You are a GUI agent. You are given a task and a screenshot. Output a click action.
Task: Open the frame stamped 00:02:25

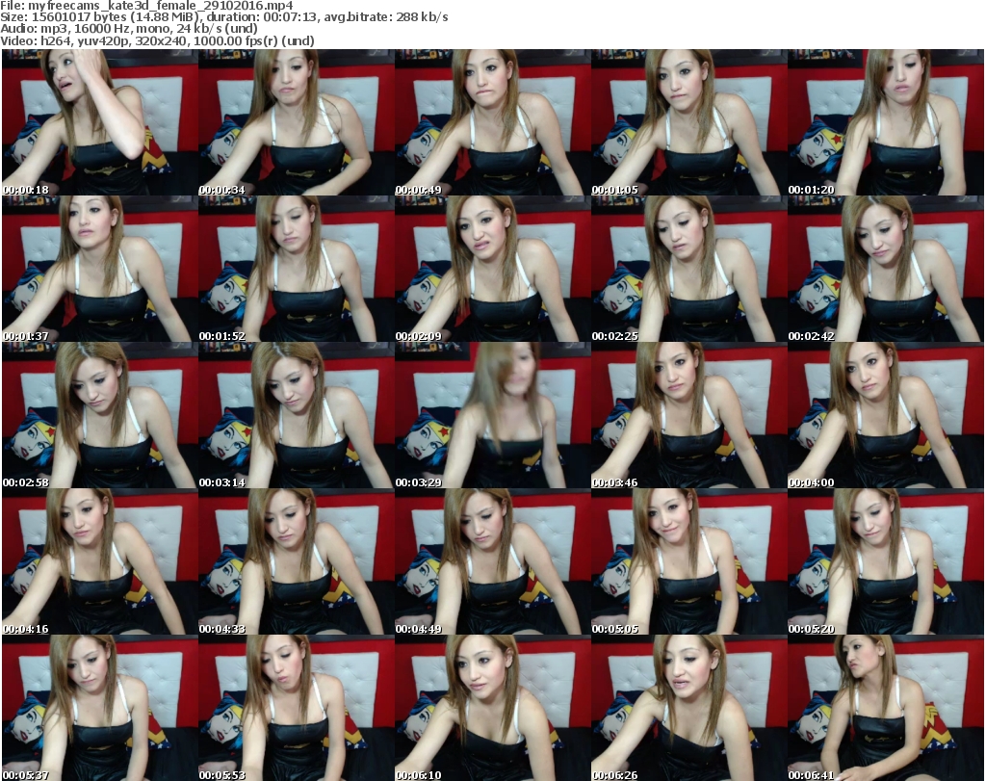click(x=689, y=269)
